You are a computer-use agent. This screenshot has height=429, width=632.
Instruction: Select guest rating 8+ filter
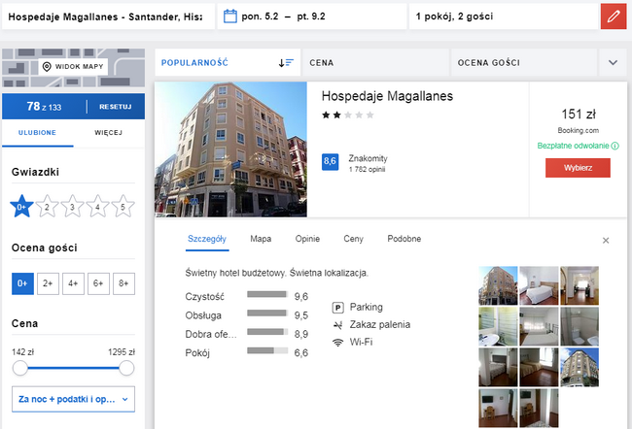click(123, 283)
